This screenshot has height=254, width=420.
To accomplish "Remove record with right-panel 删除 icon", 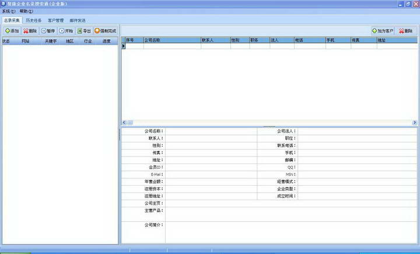I will 405,31.
